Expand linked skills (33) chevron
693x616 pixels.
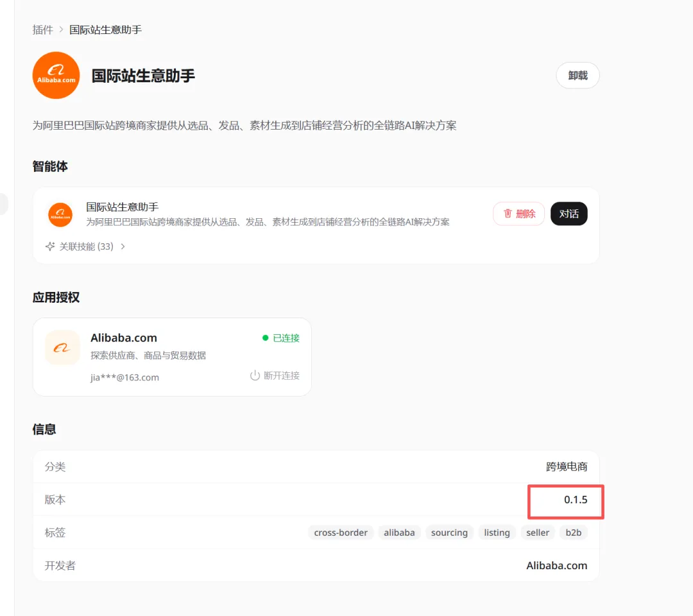click(x=123, y=246)
